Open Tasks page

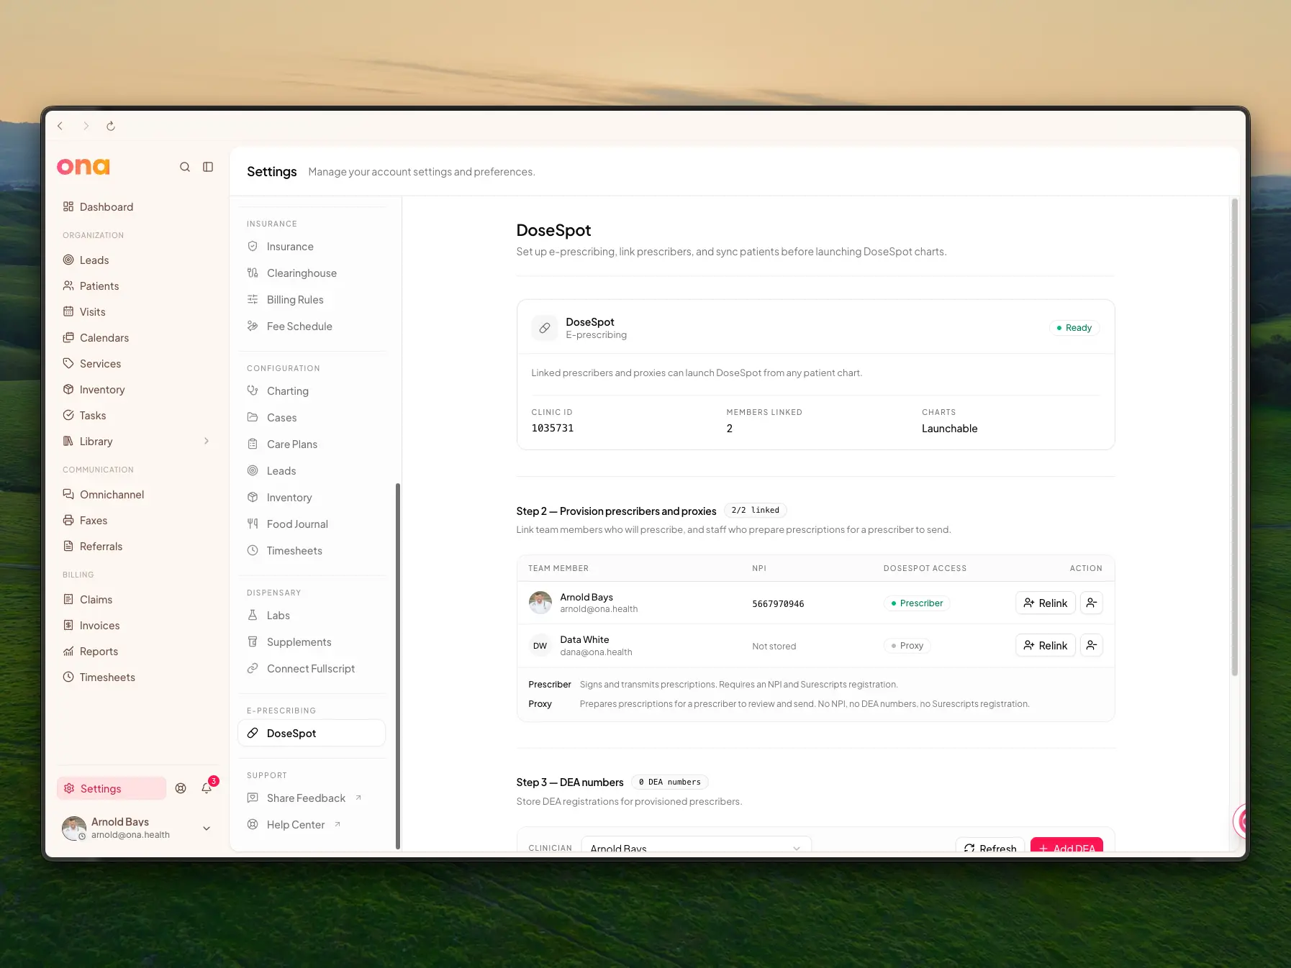137,416
